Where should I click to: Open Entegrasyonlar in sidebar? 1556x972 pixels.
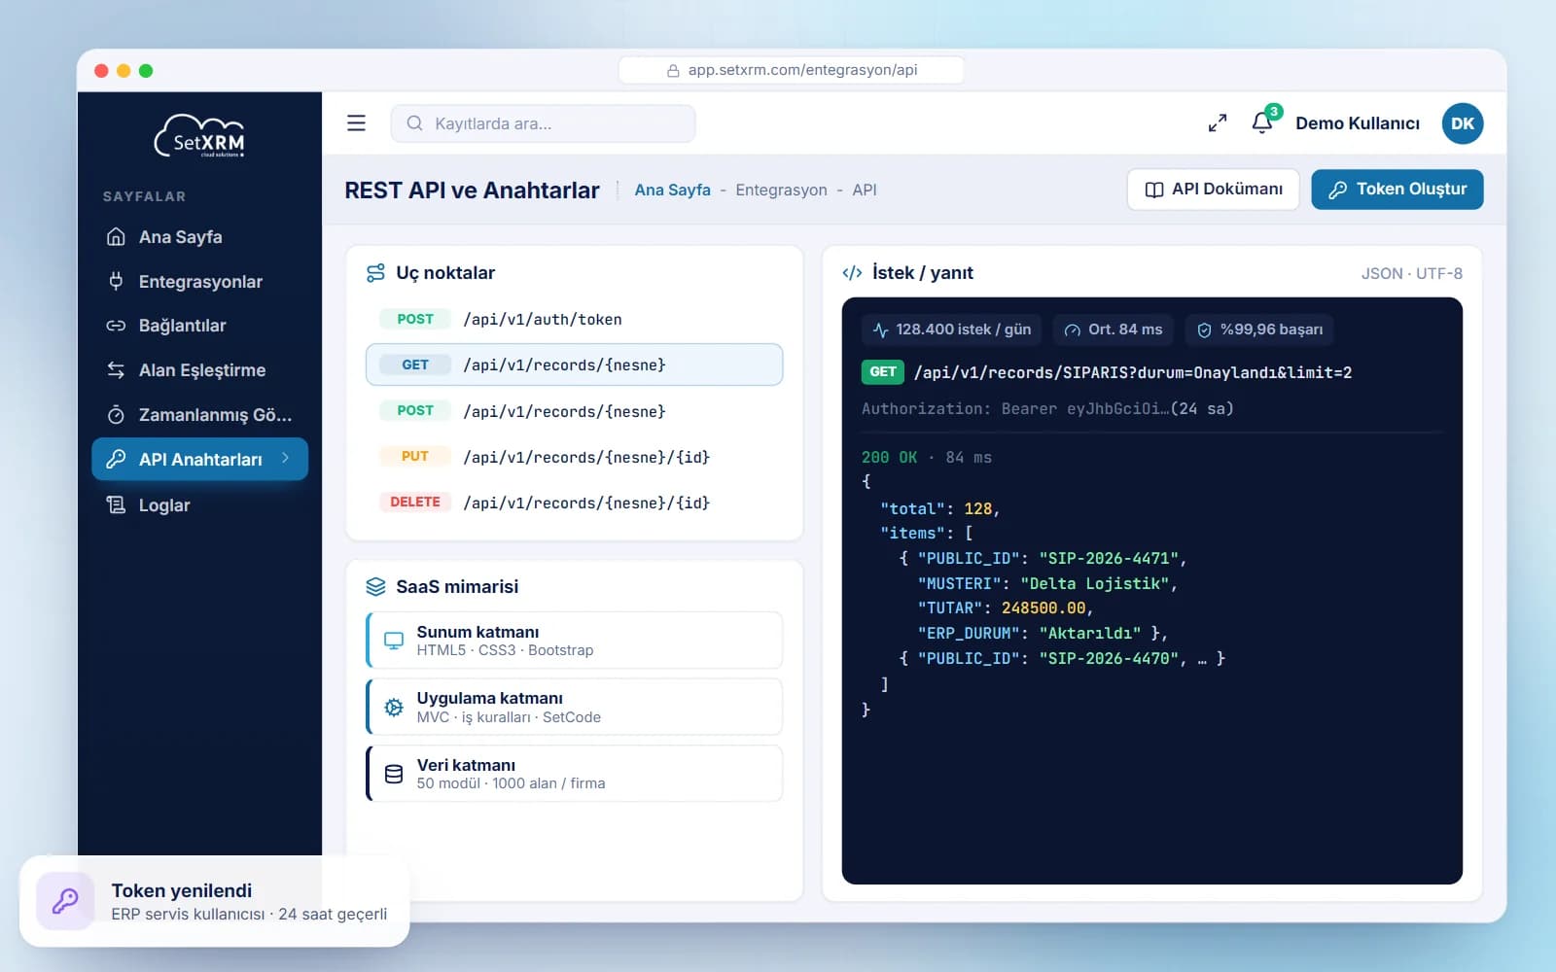[x=199, y=282]
